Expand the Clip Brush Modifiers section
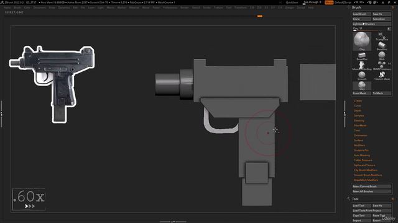Image resolution: width=398 pixels, height=223 pixels. pos(366,170)
